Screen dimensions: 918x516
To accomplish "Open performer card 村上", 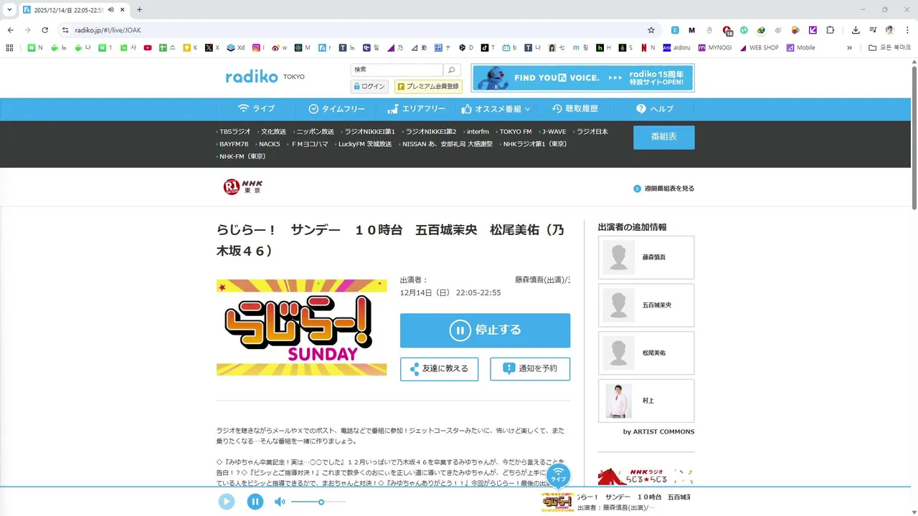I will 646,401.
